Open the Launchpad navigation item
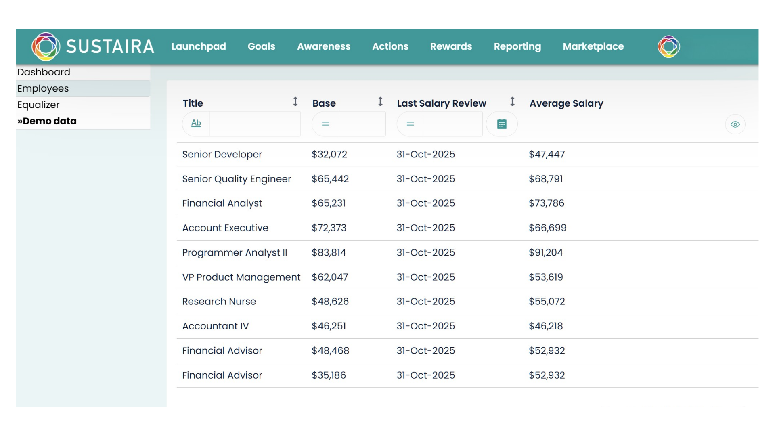 coord(199,46)
